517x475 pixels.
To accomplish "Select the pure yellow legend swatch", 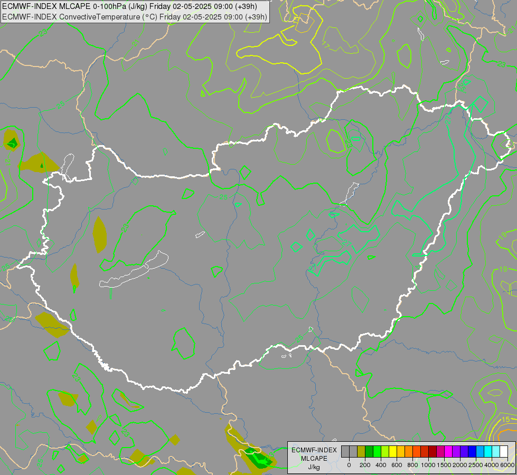I will (x=393, y=451).
